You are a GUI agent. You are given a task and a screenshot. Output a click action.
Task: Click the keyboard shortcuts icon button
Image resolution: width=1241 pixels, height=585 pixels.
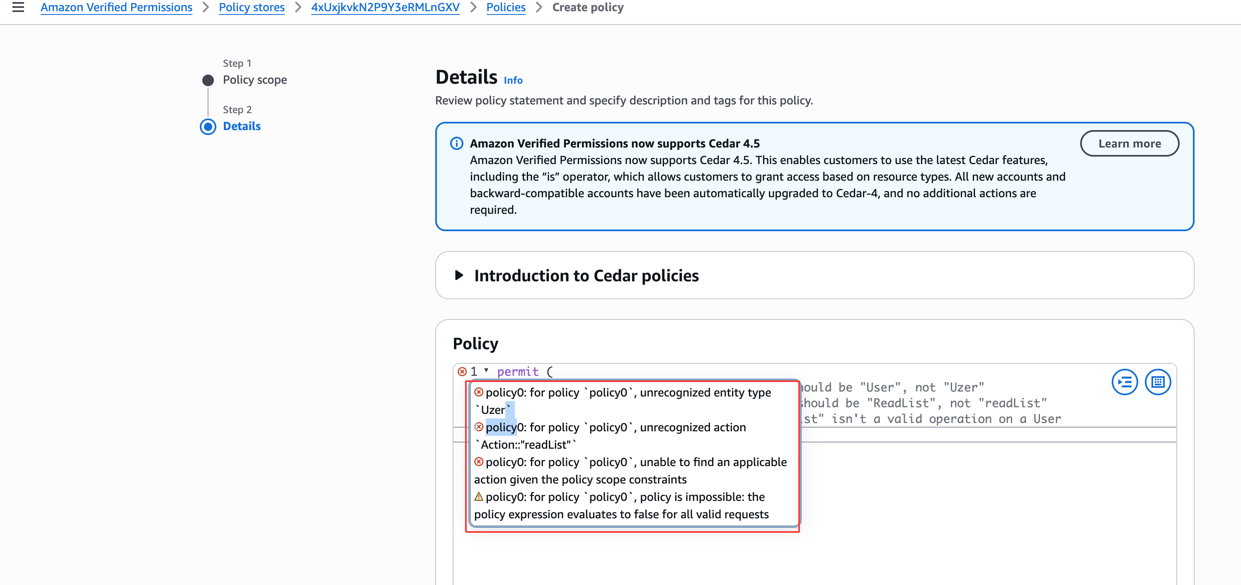click(x=1157, y=382)
